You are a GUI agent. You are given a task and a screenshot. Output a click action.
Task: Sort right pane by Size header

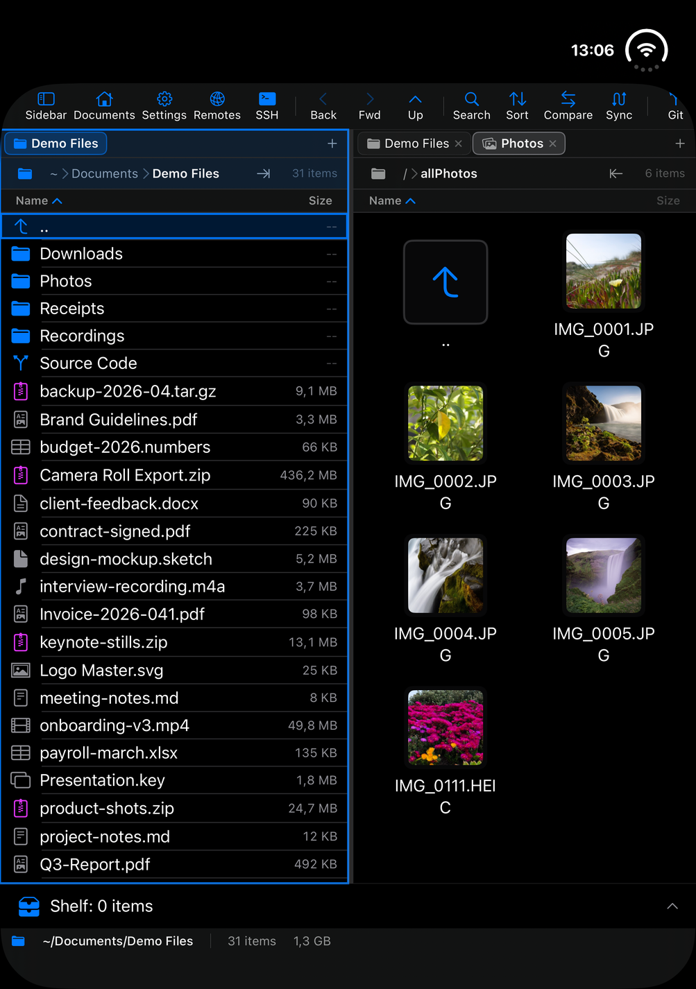click(x=668, y=200)
